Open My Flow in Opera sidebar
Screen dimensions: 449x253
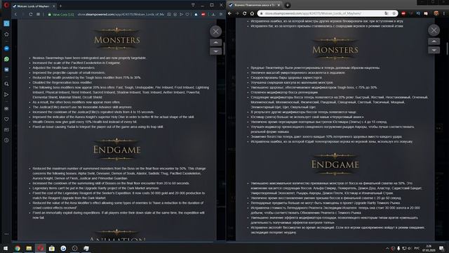[x=6, y=94]
